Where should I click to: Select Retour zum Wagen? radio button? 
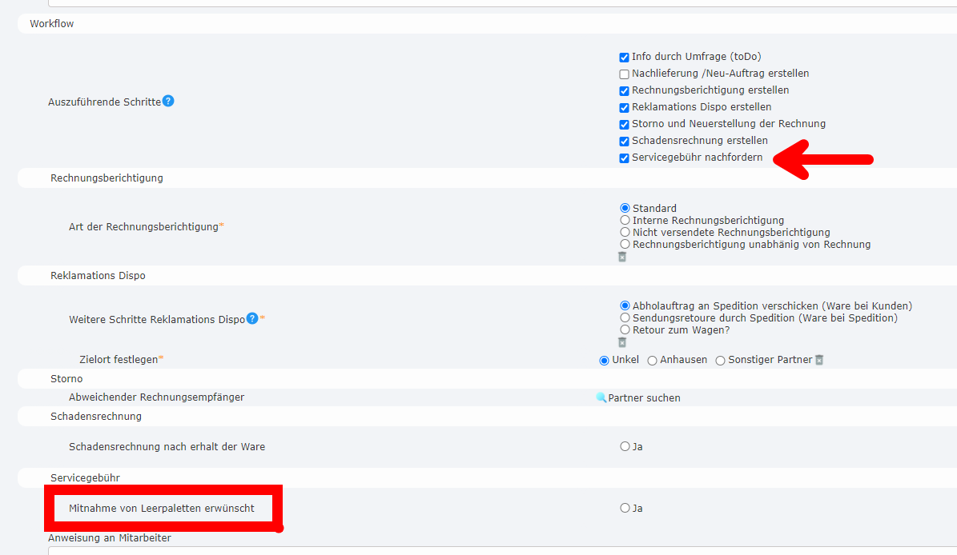pos(625,329)
